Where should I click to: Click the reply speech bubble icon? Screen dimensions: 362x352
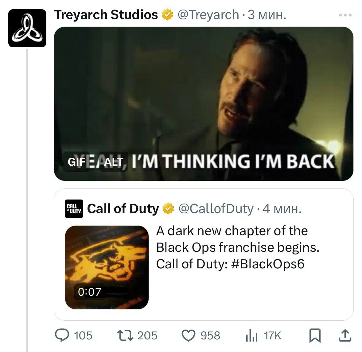coord(62,335)
